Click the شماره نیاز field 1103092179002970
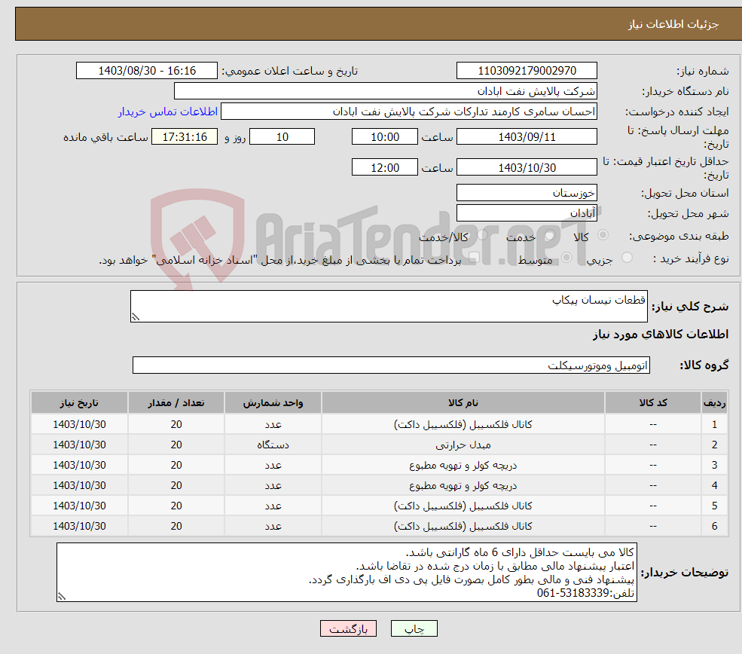Screen dimensions: 742x654 527,71
